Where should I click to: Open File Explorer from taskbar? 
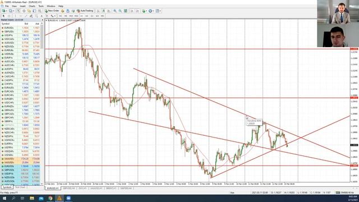pyautogui.click(x=32, y=198)
